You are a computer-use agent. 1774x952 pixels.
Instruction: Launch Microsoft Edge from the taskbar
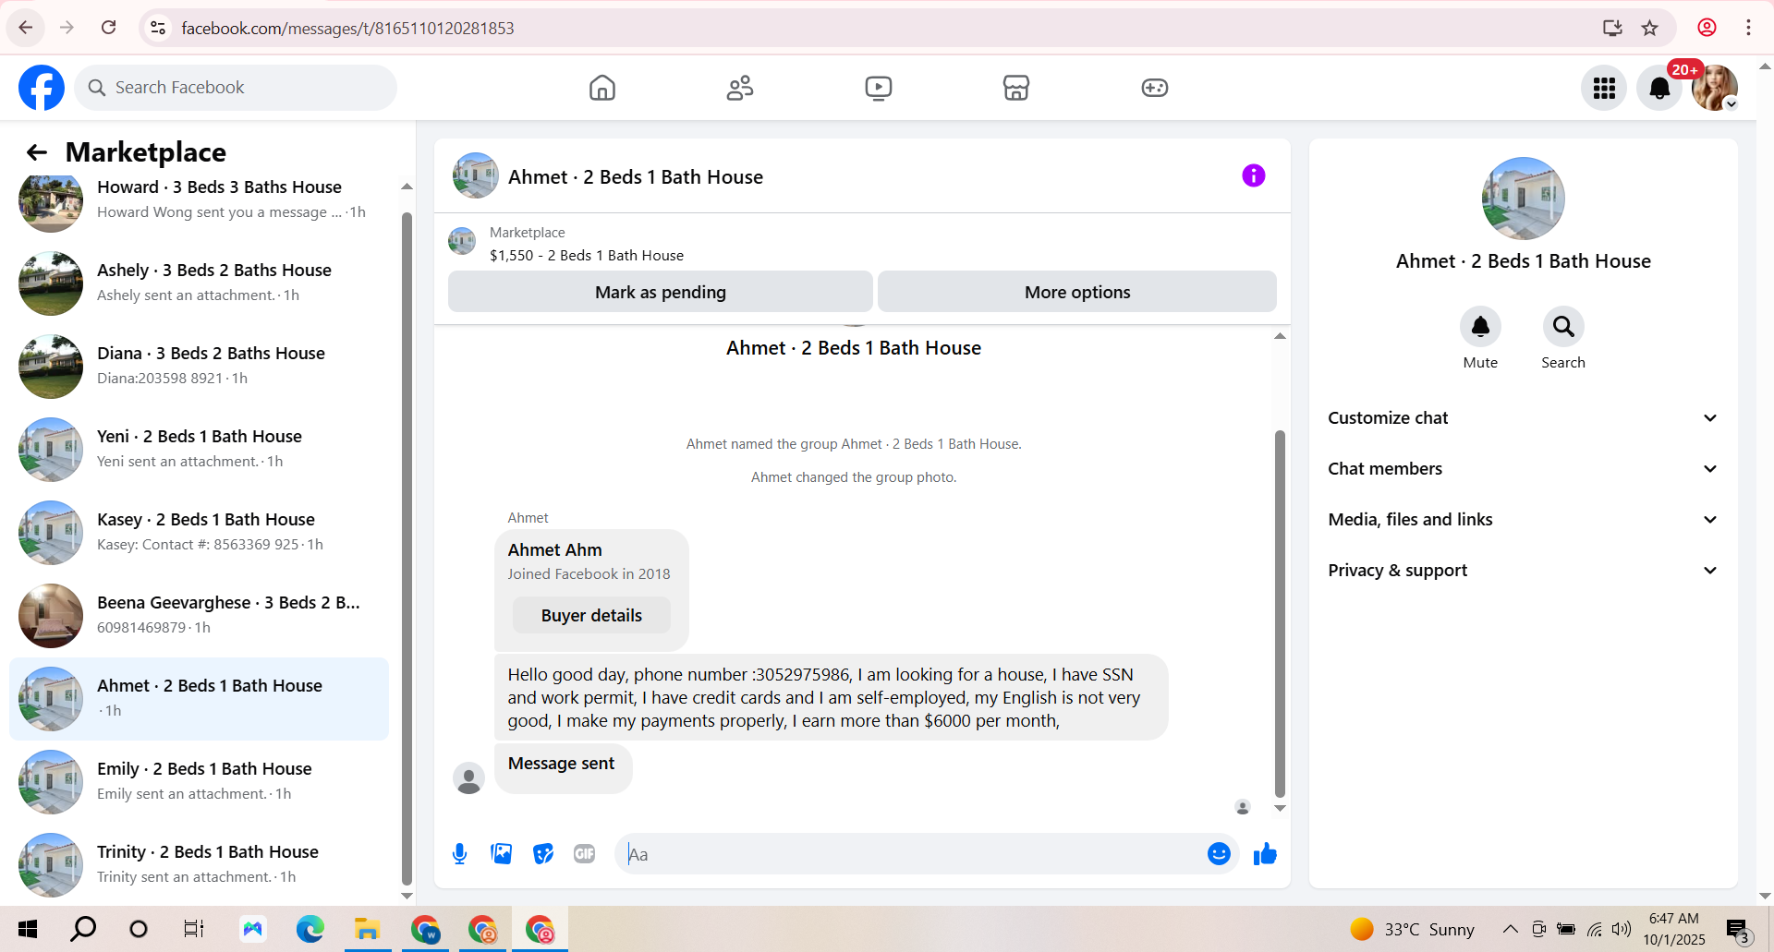click(310, 929)
